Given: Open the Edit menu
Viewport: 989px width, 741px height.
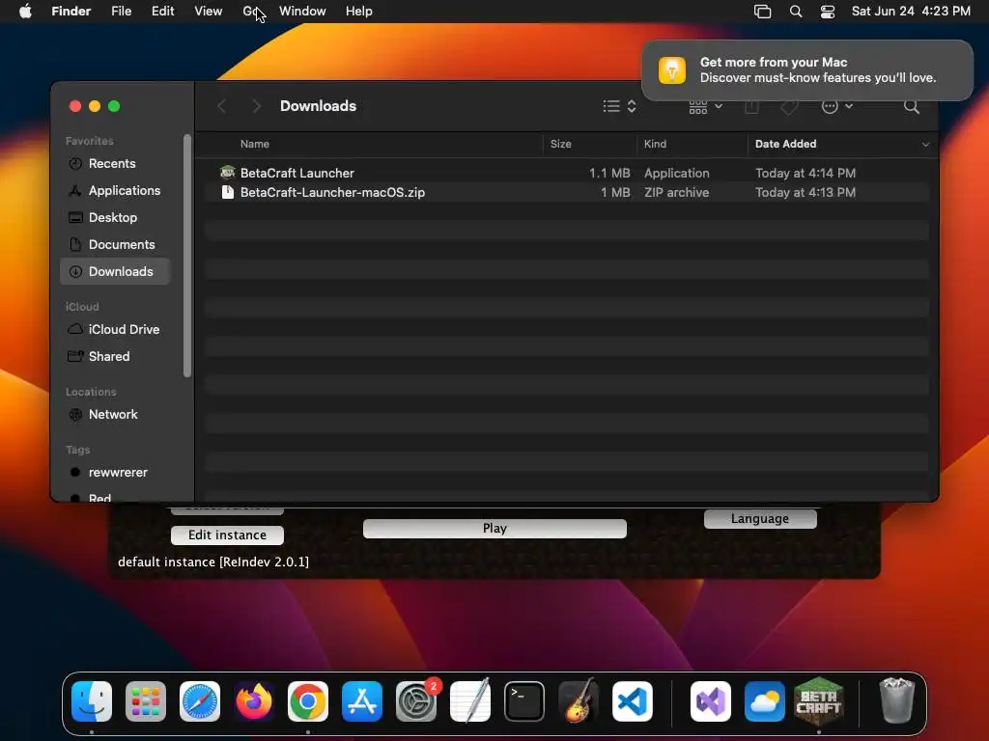Looking at the screenshot, I should [162, 12].
